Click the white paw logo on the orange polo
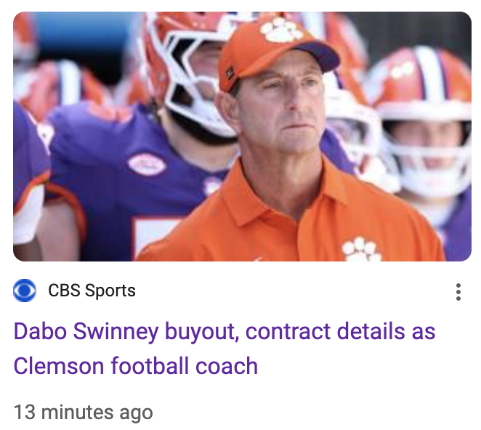 point(361,250)
